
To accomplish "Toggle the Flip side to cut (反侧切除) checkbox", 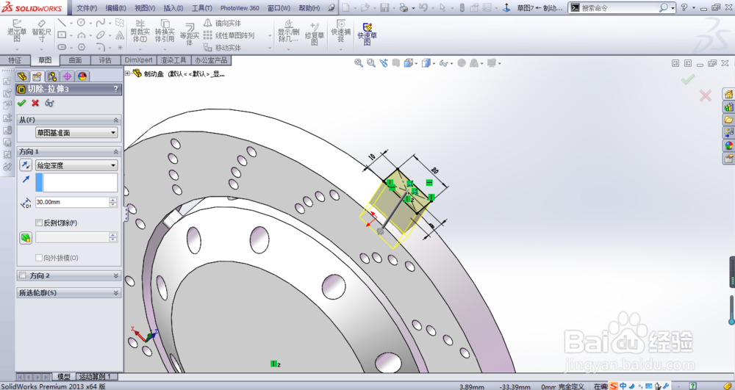I will [39, 223].
